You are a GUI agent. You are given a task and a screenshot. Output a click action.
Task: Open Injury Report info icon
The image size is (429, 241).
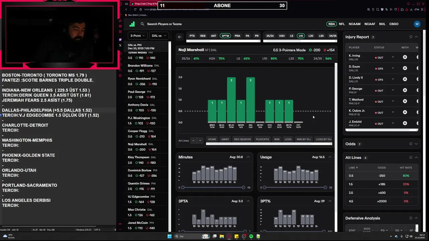pyautogui.click(x=411, y=37)
